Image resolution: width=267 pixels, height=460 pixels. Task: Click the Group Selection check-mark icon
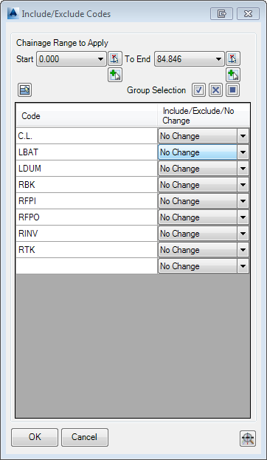(x=199, y=90)
